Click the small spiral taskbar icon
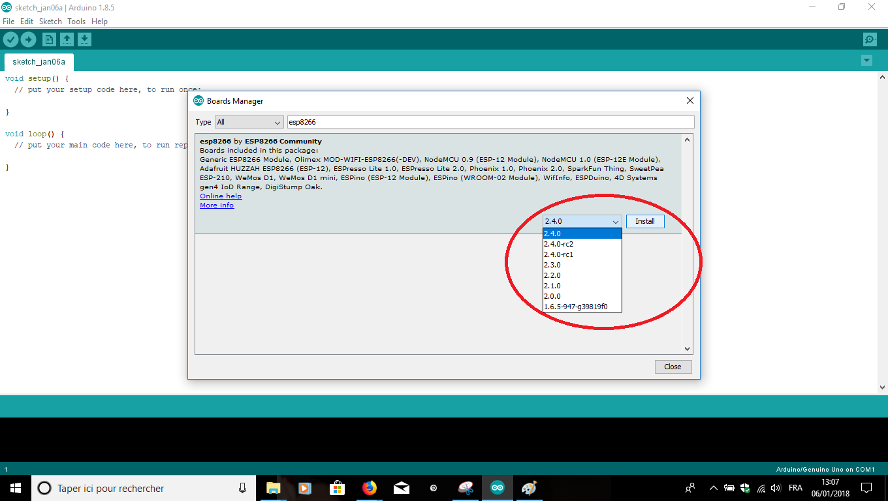888x501 pixels. [x=434, y=488]
